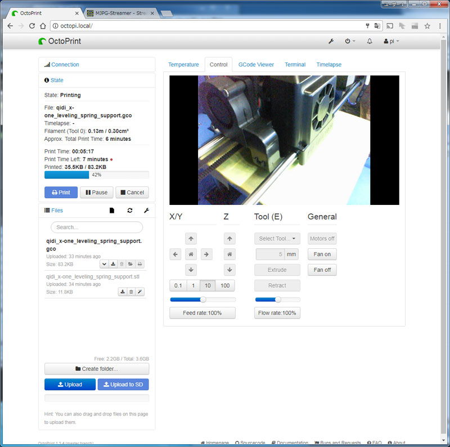Open the system power menu dropdown
This screenshot has width=450, height=447.
pyautogui.click(x=350, y=41)
